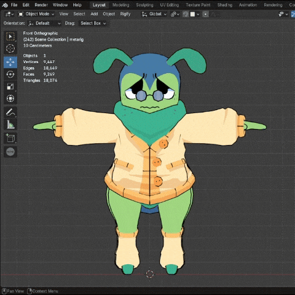295x295 pixels.
Task: Activate the Cursor tool
Action: point(10,49)
